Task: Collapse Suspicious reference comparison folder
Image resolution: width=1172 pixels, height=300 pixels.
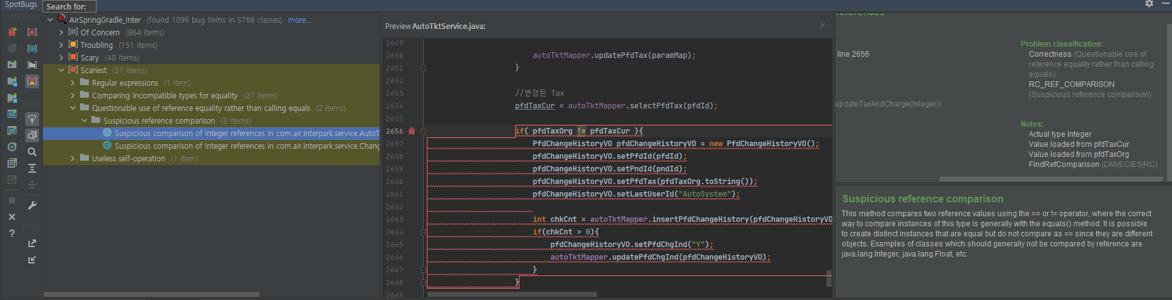Action: [x=84, y=120]
